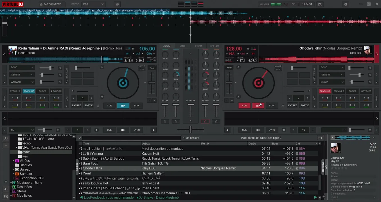This screenshot has height=202, width=381.
Task: Click the LiveFeedback play arrow icon
Action: 315,198
